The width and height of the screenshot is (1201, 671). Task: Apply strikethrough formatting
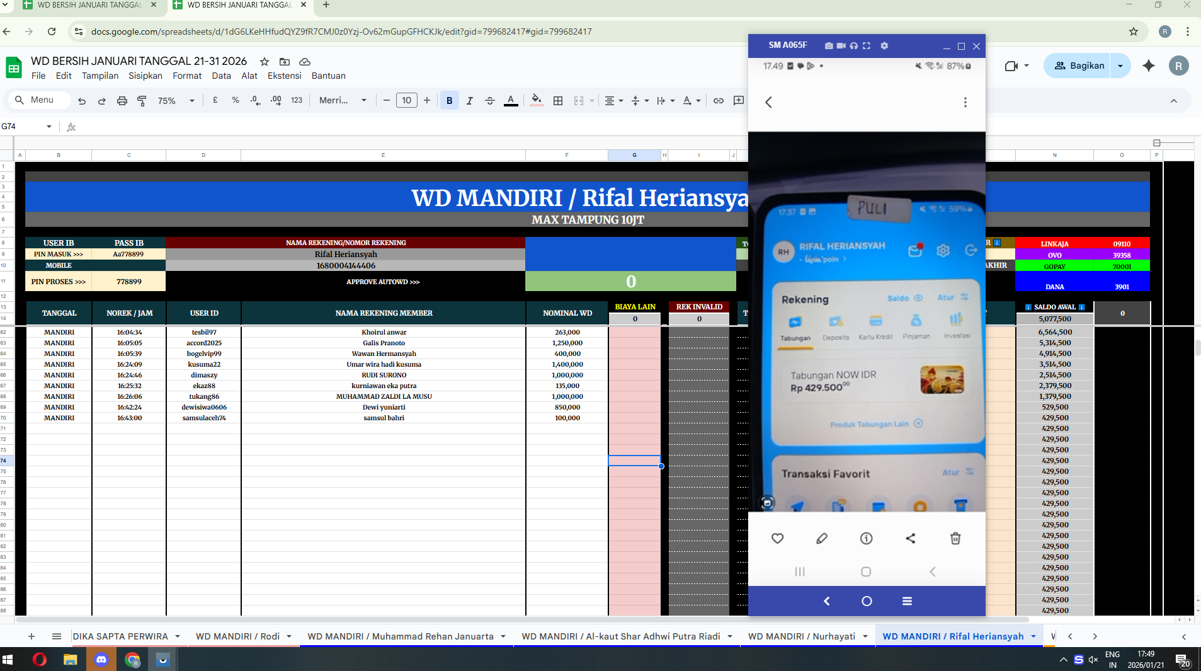click(x=490, y=101)
